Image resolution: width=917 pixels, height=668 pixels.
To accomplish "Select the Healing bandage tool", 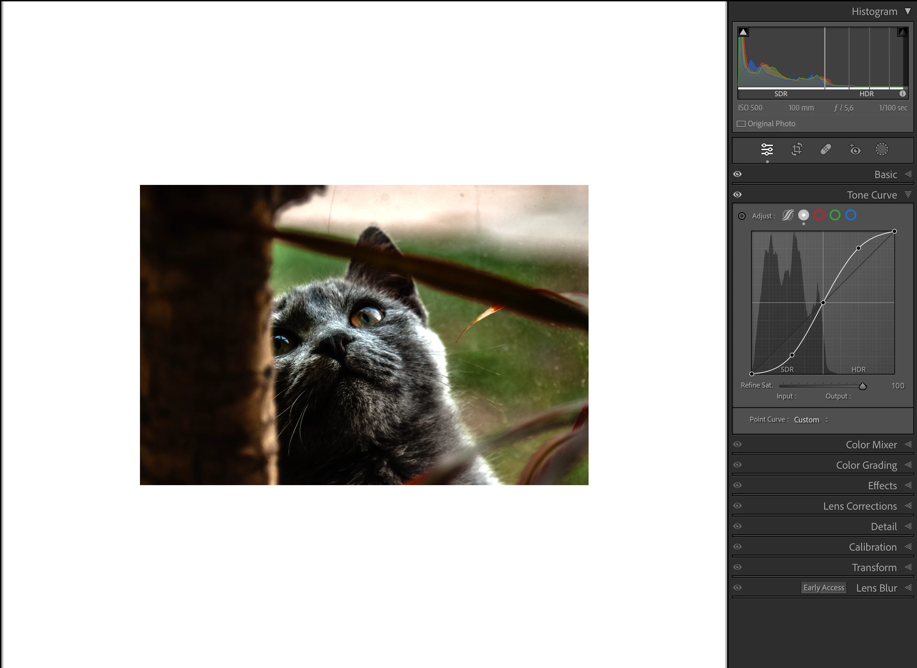I will click(x=826, y=150).
